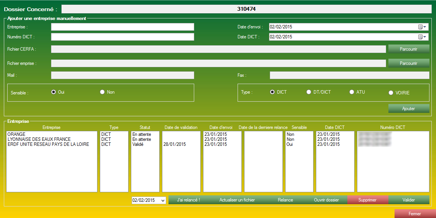Screen dimensions: 436x218
Task: Click Actualiser un fichier
Action: tap(237, 200)
